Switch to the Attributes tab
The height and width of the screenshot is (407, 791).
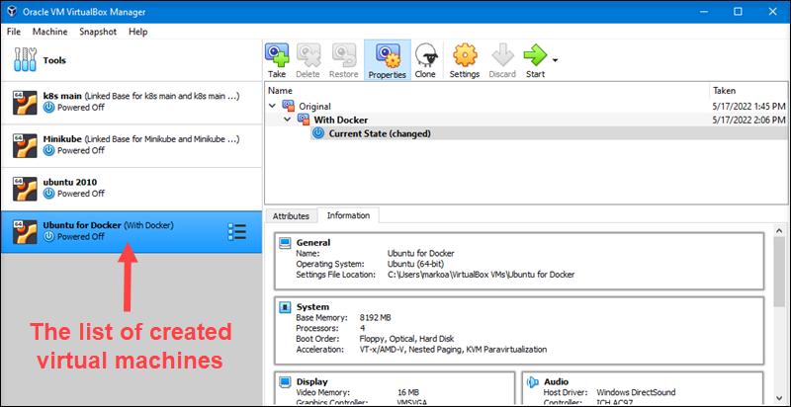coord(291,215)
